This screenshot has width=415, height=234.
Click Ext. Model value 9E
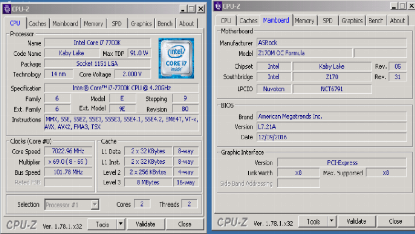tap(122, 109)
